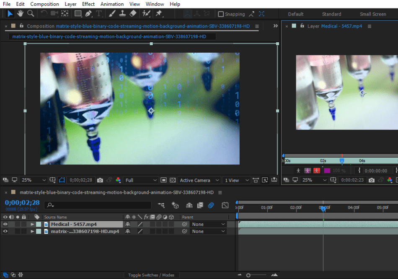Select the Unified Camera tool
398x279 pixels.
(54, 14)
